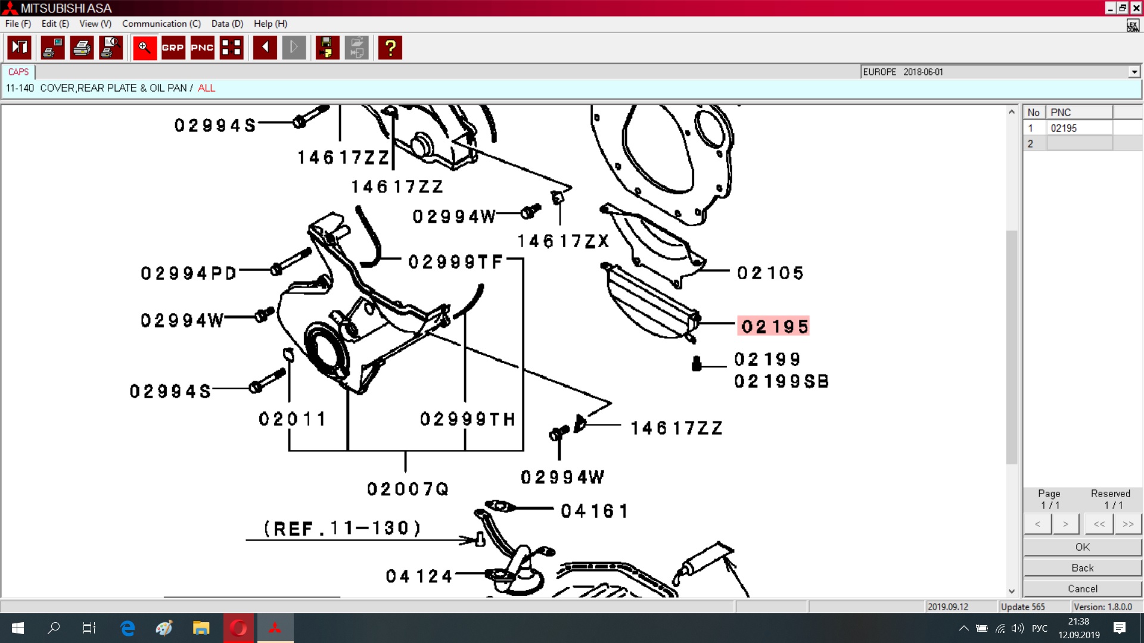This screenshot has height=643, width=1144.
Task: Expand the EUROPE 2018-06-01 dropdown
Action: [1134, 72]
